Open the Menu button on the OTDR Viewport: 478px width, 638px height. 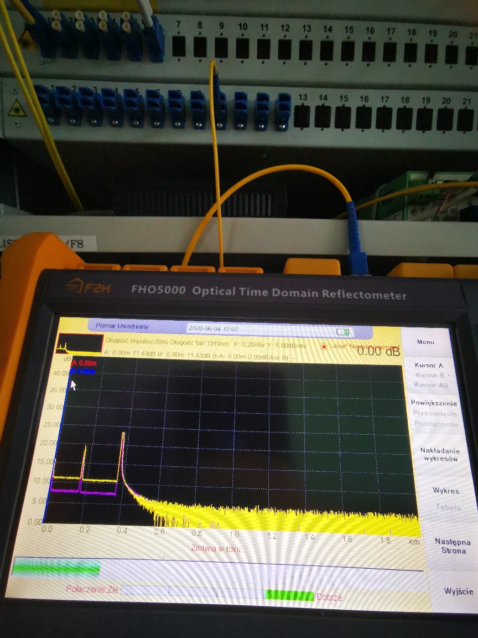425,342
